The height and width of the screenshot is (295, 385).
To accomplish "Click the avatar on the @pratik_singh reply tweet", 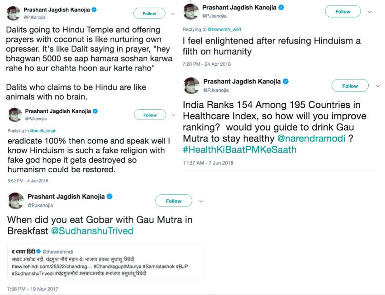I will coord(15,115).
